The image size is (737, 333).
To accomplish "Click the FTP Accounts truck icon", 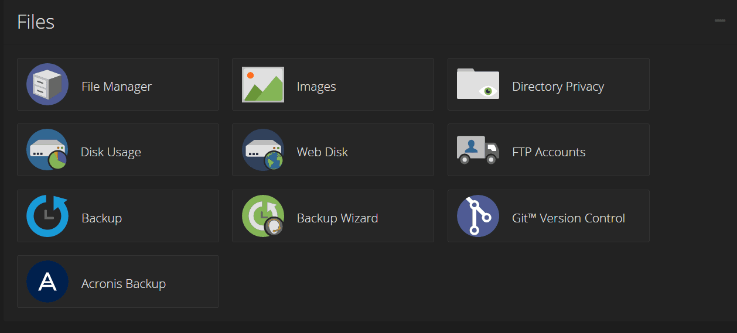I will point(478,150).
